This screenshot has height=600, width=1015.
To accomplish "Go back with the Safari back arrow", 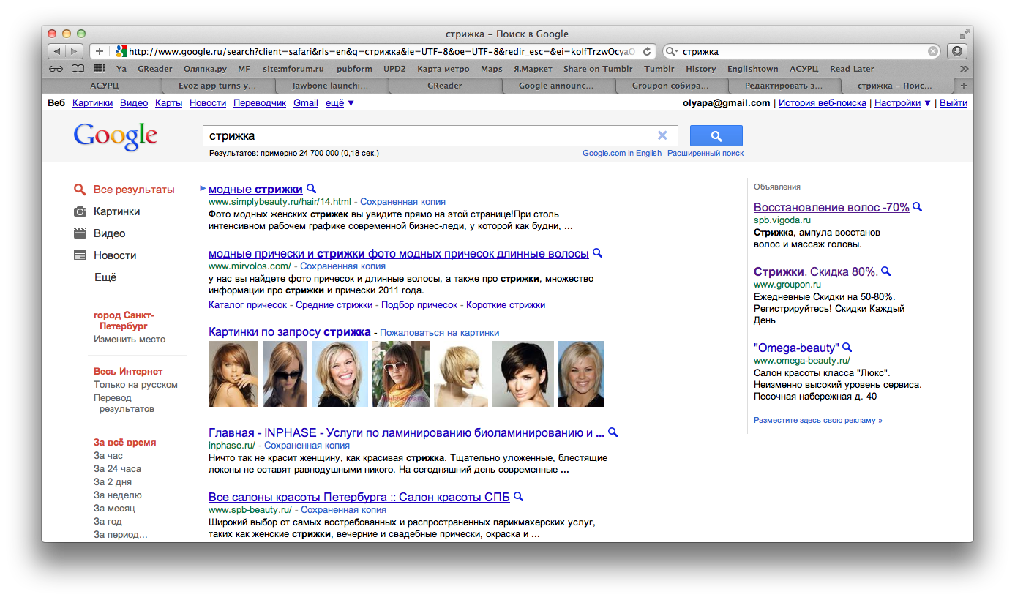I will pyautogui.click(x=57, y=51).
